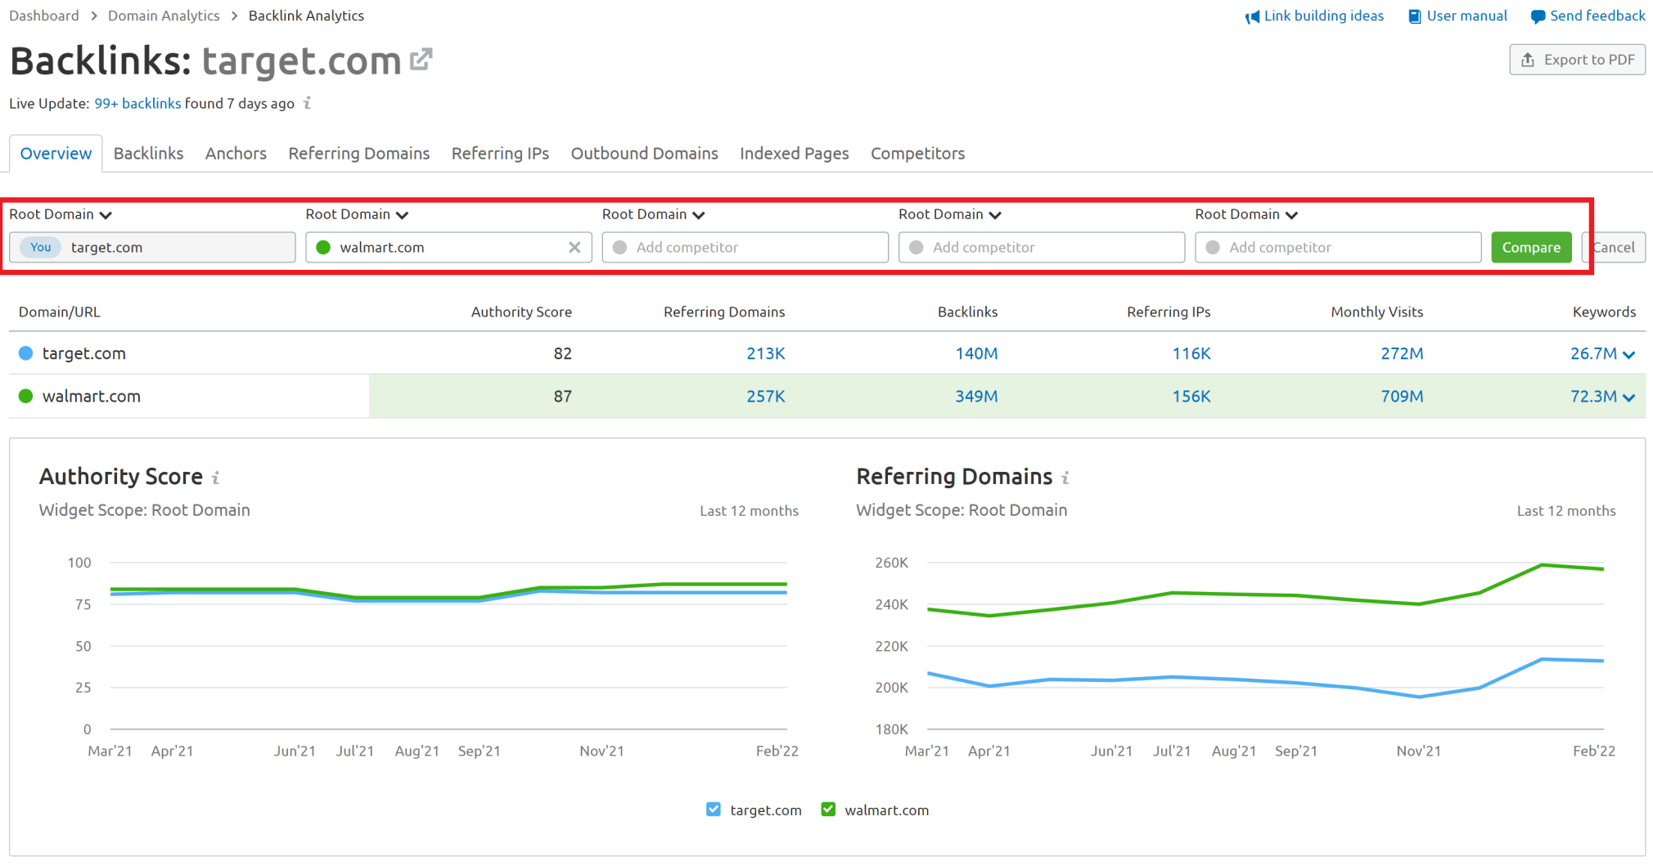This screenshot has width=1653, height=866.
Task: Switch to the Backlinks tab
Action: point(148,154)
